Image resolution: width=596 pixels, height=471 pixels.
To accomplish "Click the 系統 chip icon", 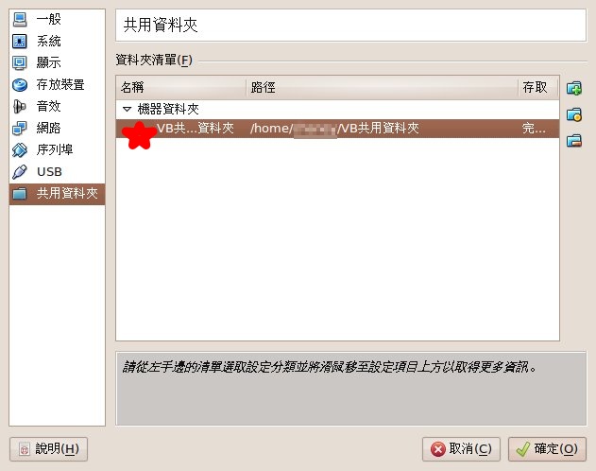I will [20, 41].
